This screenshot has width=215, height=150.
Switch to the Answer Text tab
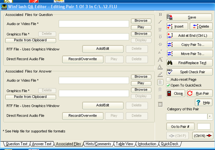tap(42, 144)
